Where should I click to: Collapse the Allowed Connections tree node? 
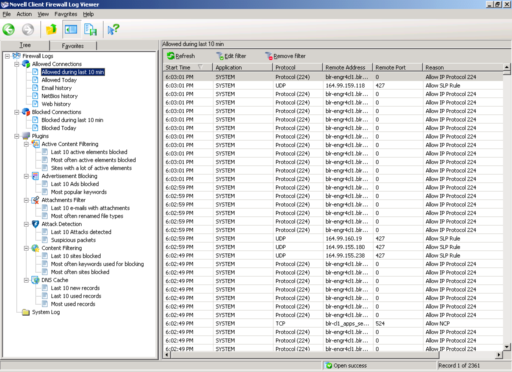[x=16, y=64]
